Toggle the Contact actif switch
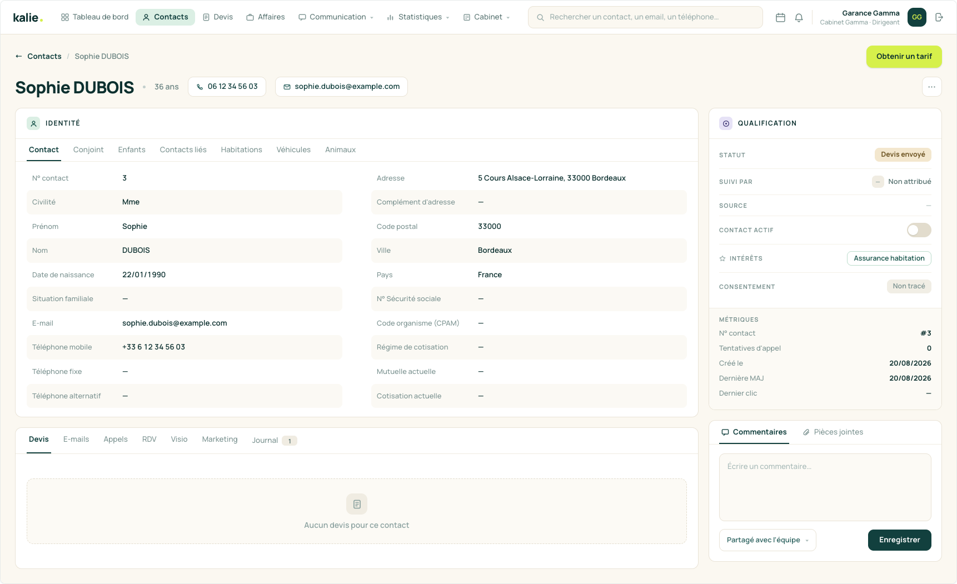This screenshot has height=584, width=957. click(919, 230)
